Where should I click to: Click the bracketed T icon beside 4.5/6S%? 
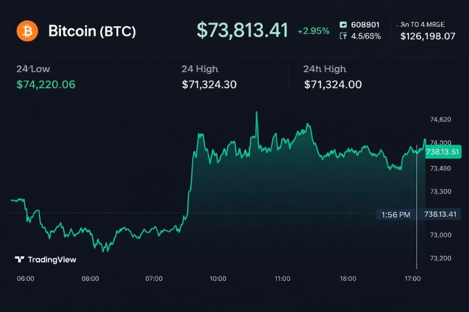click(x=343, y=36)
